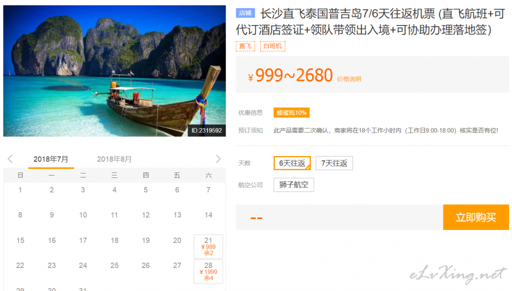This screenshot has width=512, height=291.
Task: Choose the 6天往返 option
Action: 292,163
